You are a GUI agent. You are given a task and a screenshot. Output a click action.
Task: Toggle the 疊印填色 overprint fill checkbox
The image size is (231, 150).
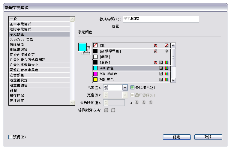click(133, 88)
